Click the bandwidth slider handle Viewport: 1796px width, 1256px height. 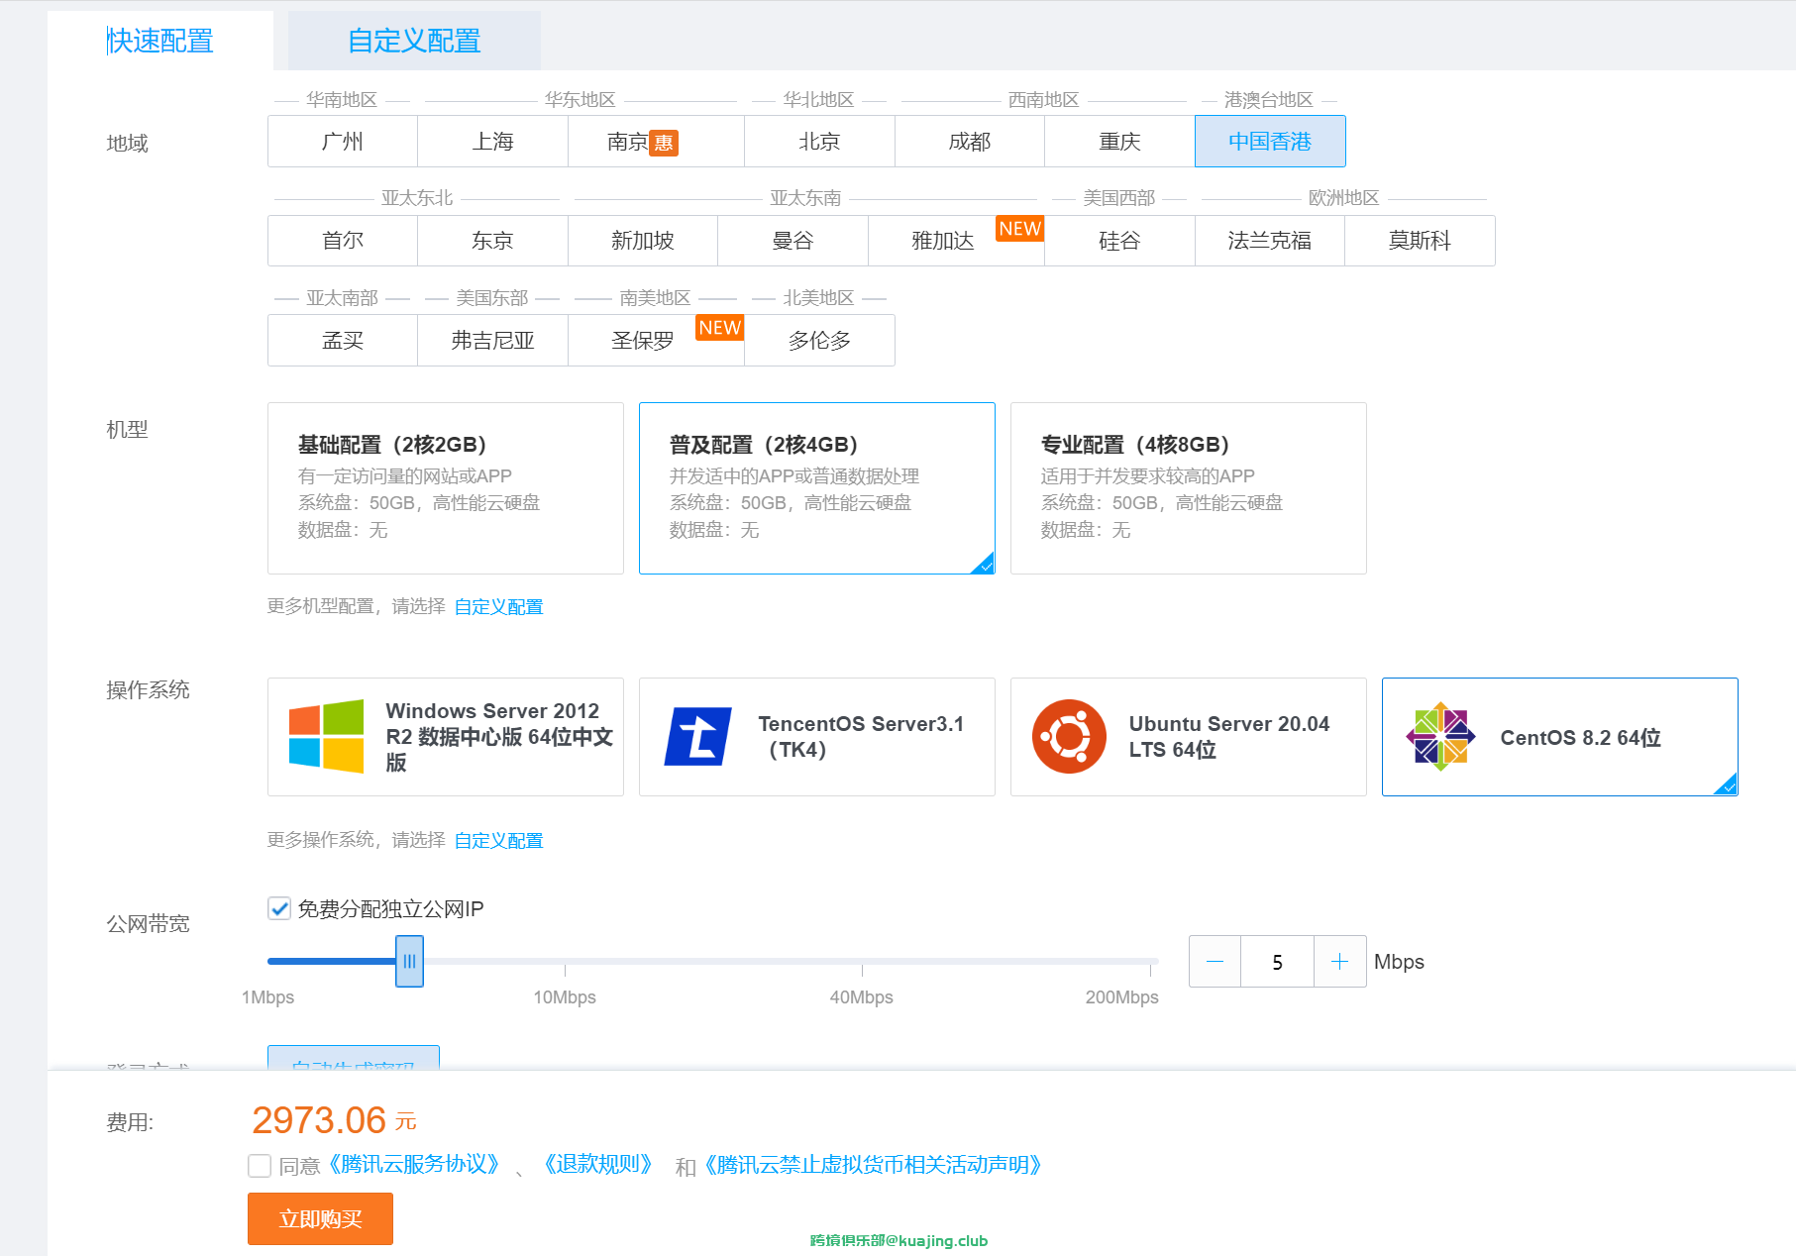(x=409, y=961)
